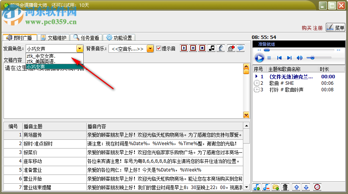The width and height of the screenshot is (348, 194).
Task: Pause the broadcast with the pause icon
Action: 193,48
